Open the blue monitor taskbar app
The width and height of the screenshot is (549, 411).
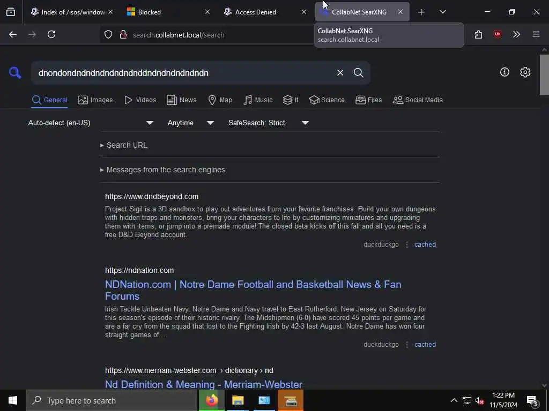tap(264, 400)
